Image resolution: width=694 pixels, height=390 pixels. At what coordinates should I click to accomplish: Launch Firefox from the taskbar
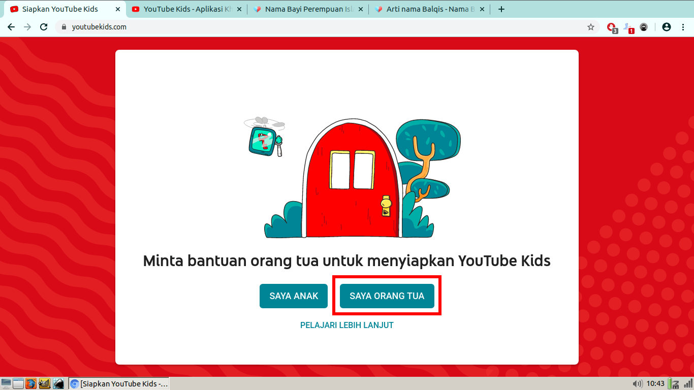[x=31, y=383]
